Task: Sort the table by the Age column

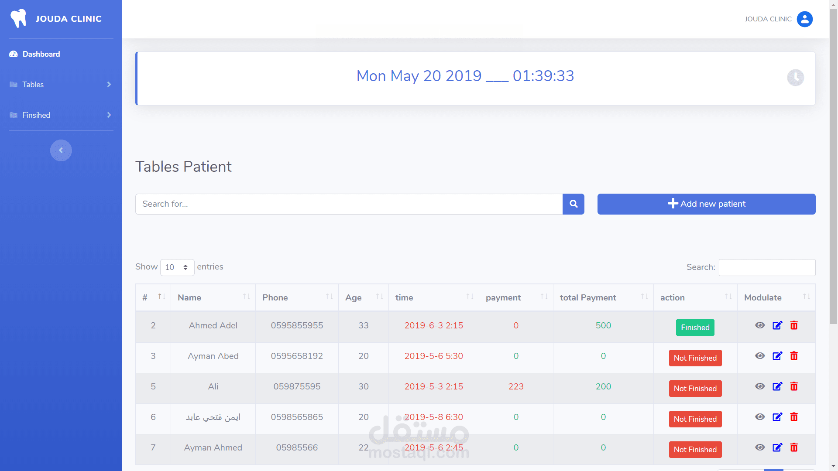Action: point(354,297)
